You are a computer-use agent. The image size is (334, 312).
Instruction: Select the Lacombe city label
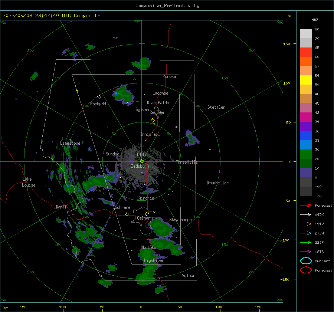(160, 93)
